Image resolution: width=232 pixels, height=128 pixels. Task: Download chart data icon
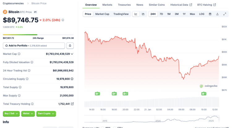pos(217,14)
